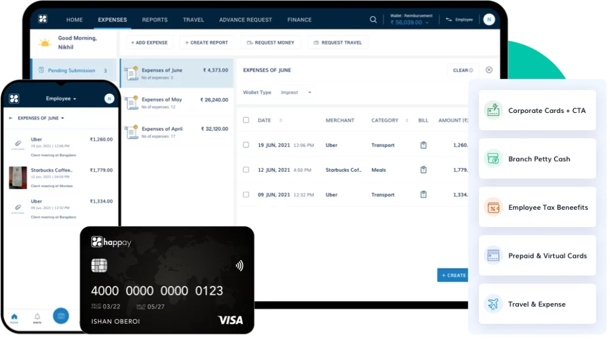Screen dimensions: 610x340
Task: Select the Pending Submission sidebar item
Action: [73, 70]
